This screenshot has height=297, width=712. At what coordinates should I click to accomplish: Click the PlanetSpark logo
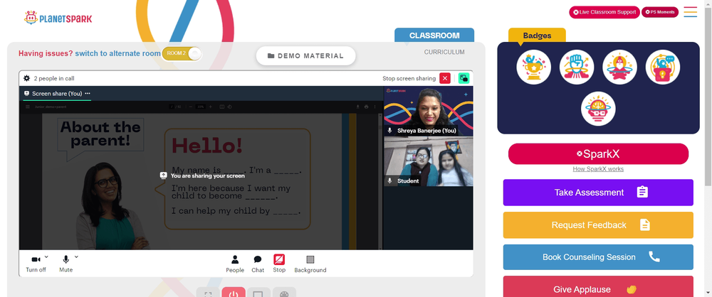(x=58, y=18)
